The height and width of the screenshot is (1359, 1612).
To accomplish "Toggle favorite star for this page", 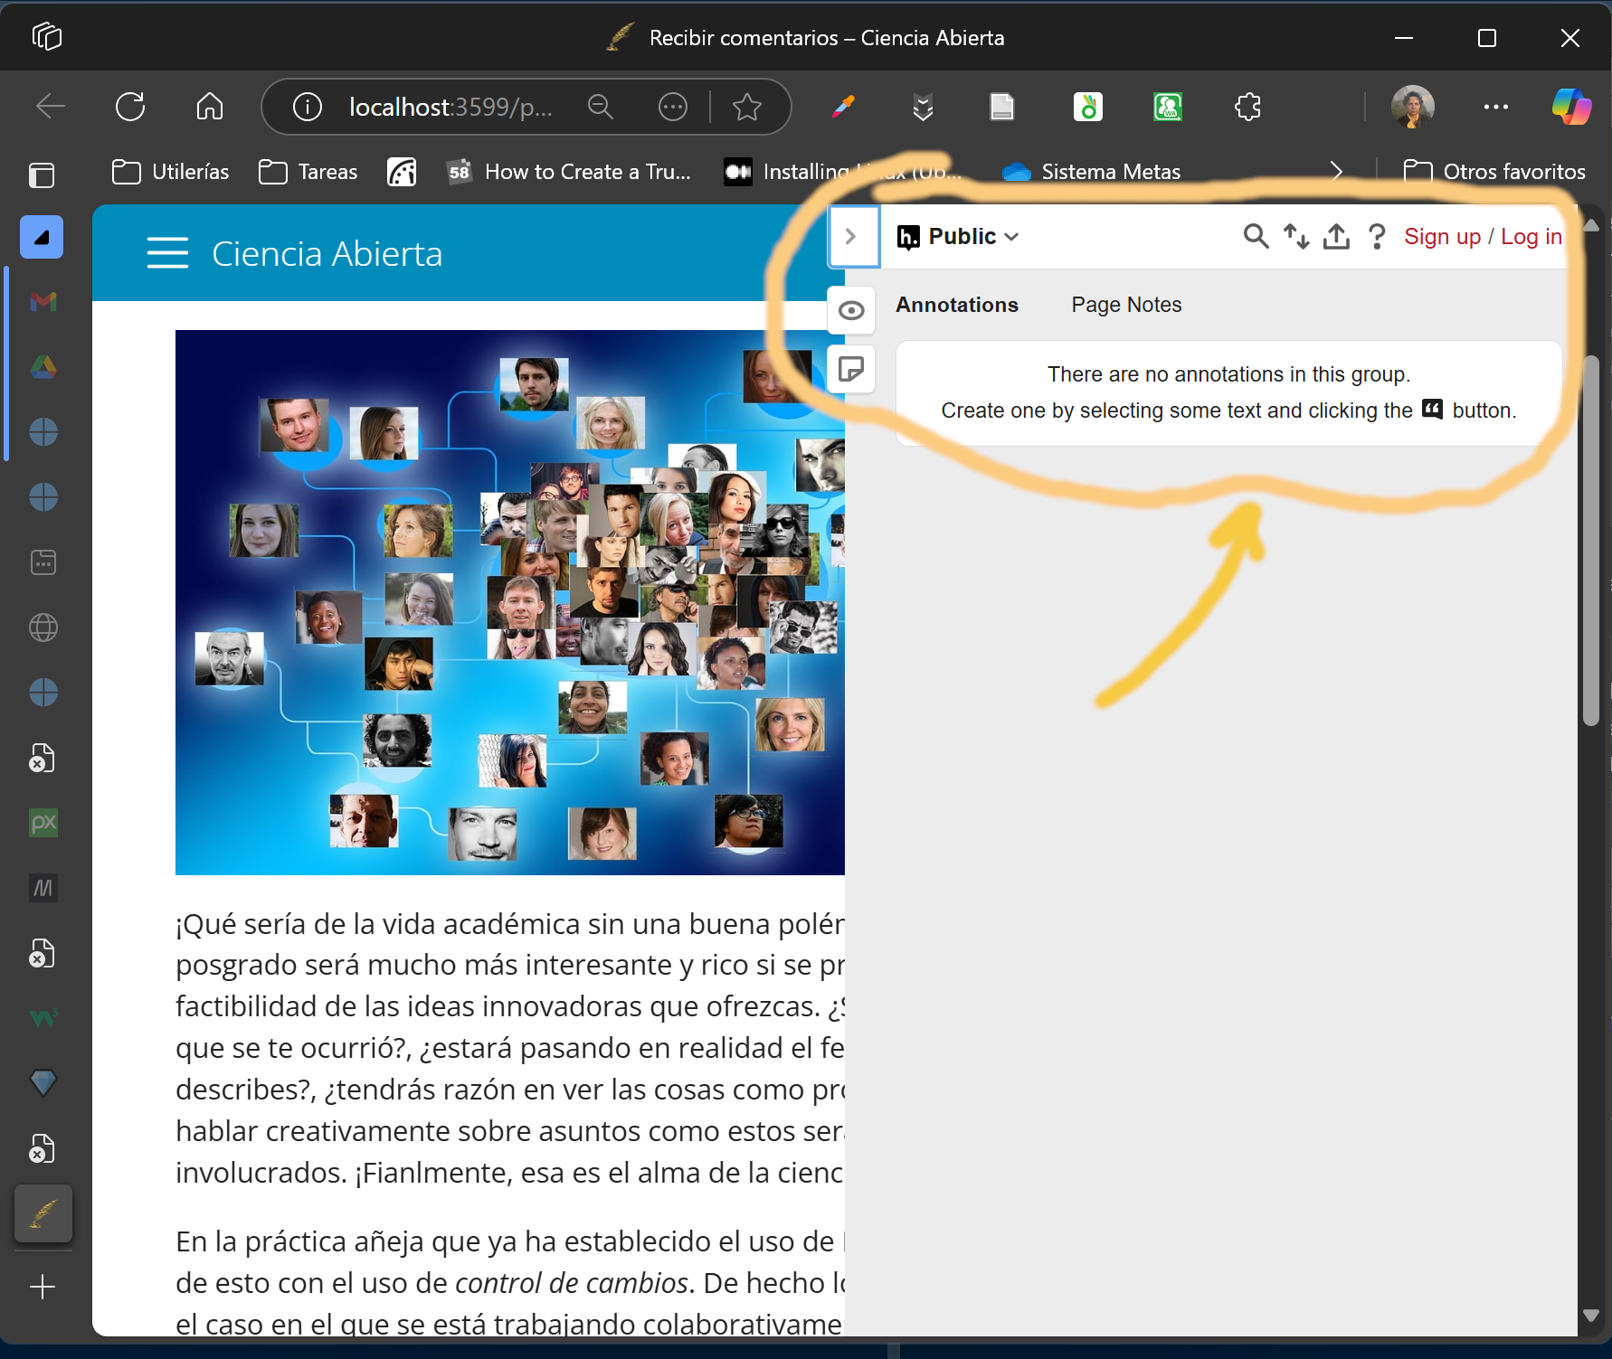I will (x=746, y=108).
